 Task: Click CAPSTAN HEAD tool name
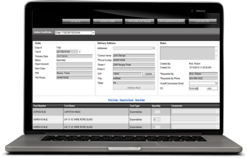(x=72, y=112)
